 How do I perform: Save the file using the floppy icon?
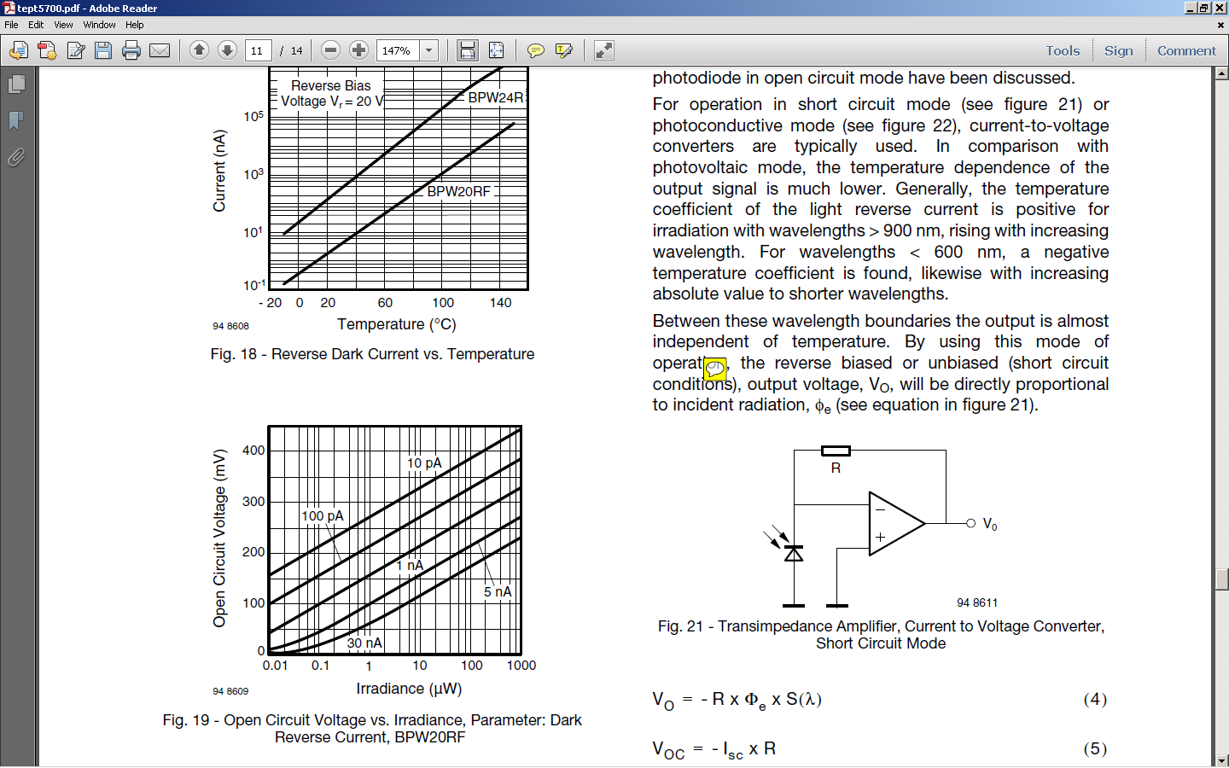pos(103,50)
